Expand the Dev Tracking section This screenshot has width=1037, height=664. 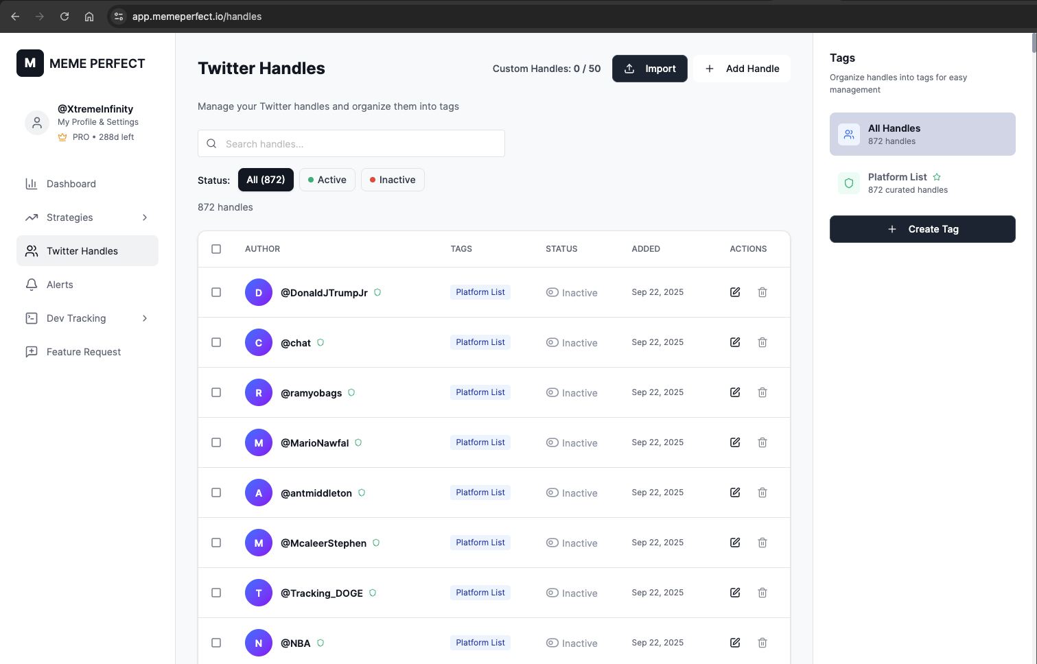[x=75, y=318]
